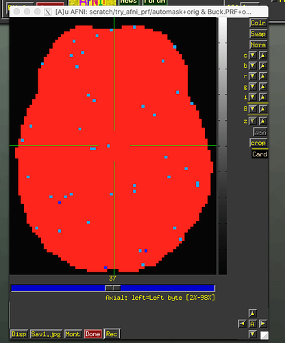285x343 pixels.
Task: Click the Swap colors button
Action: pyautogui.click(x=258, y=34)
